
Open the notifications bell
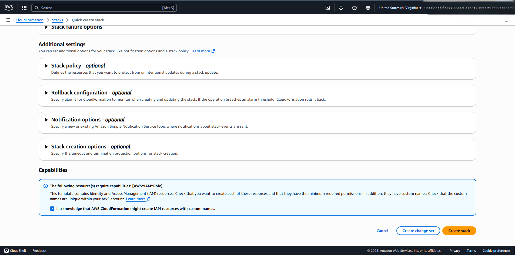pyautogui.click(x=341, y=8)
